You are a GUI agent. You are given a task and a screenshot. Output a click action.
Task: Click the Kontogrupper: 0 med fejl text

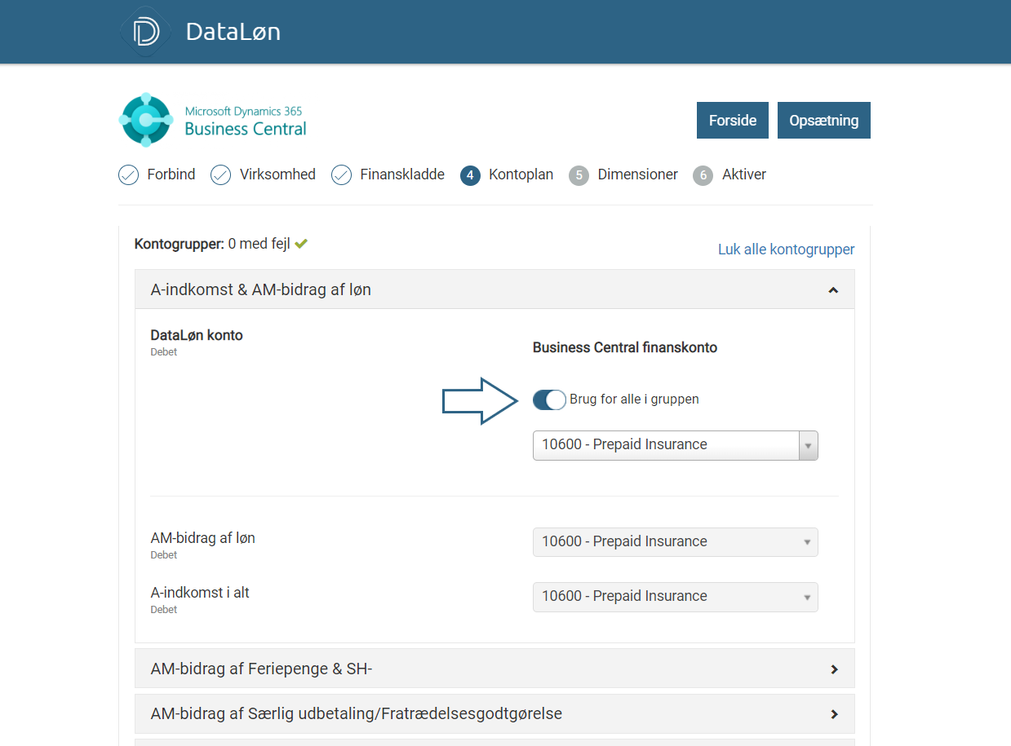coord(214,243)
